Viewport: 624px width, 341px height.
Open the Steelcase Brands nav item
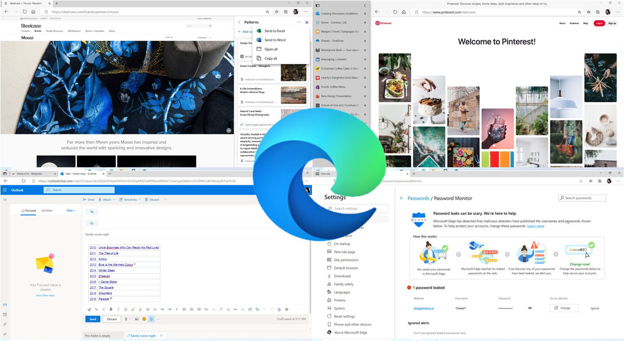[x=37, y=31]
